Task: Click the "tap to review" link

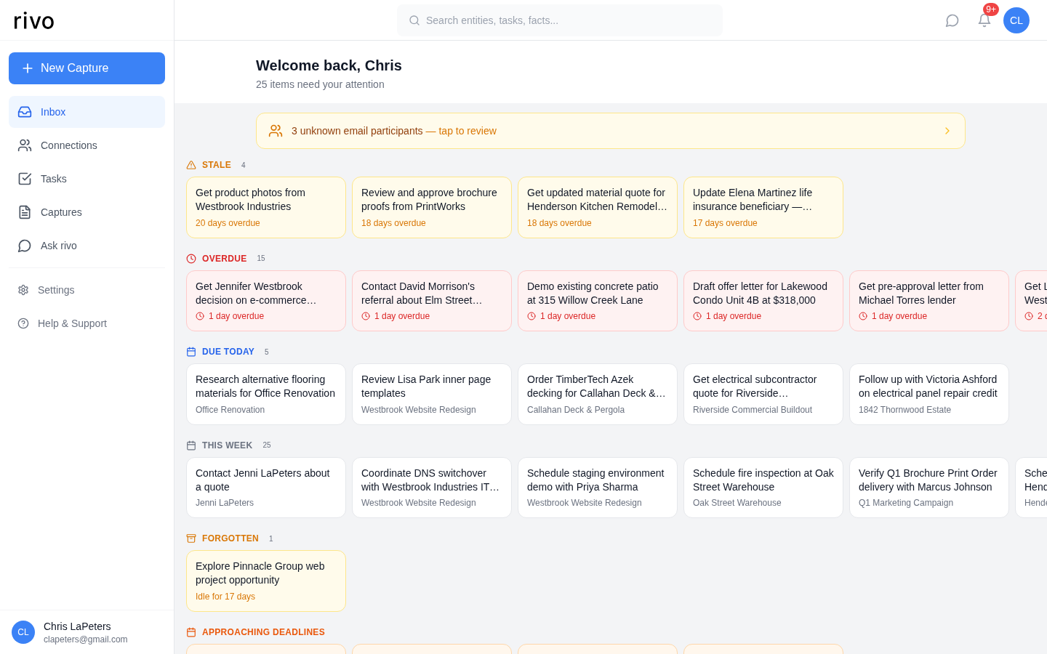Action: [468, 131]
